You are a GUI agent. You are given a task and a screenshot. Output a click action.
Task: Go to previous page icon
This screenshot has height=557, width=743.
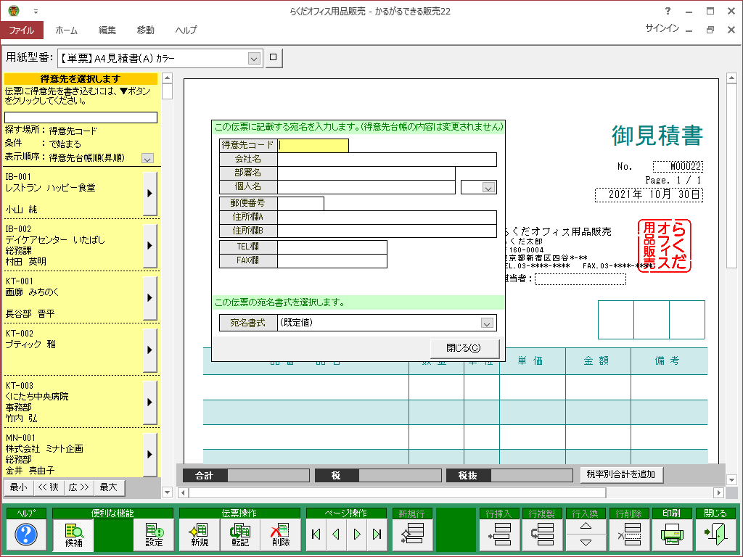(x=337, y=535)
